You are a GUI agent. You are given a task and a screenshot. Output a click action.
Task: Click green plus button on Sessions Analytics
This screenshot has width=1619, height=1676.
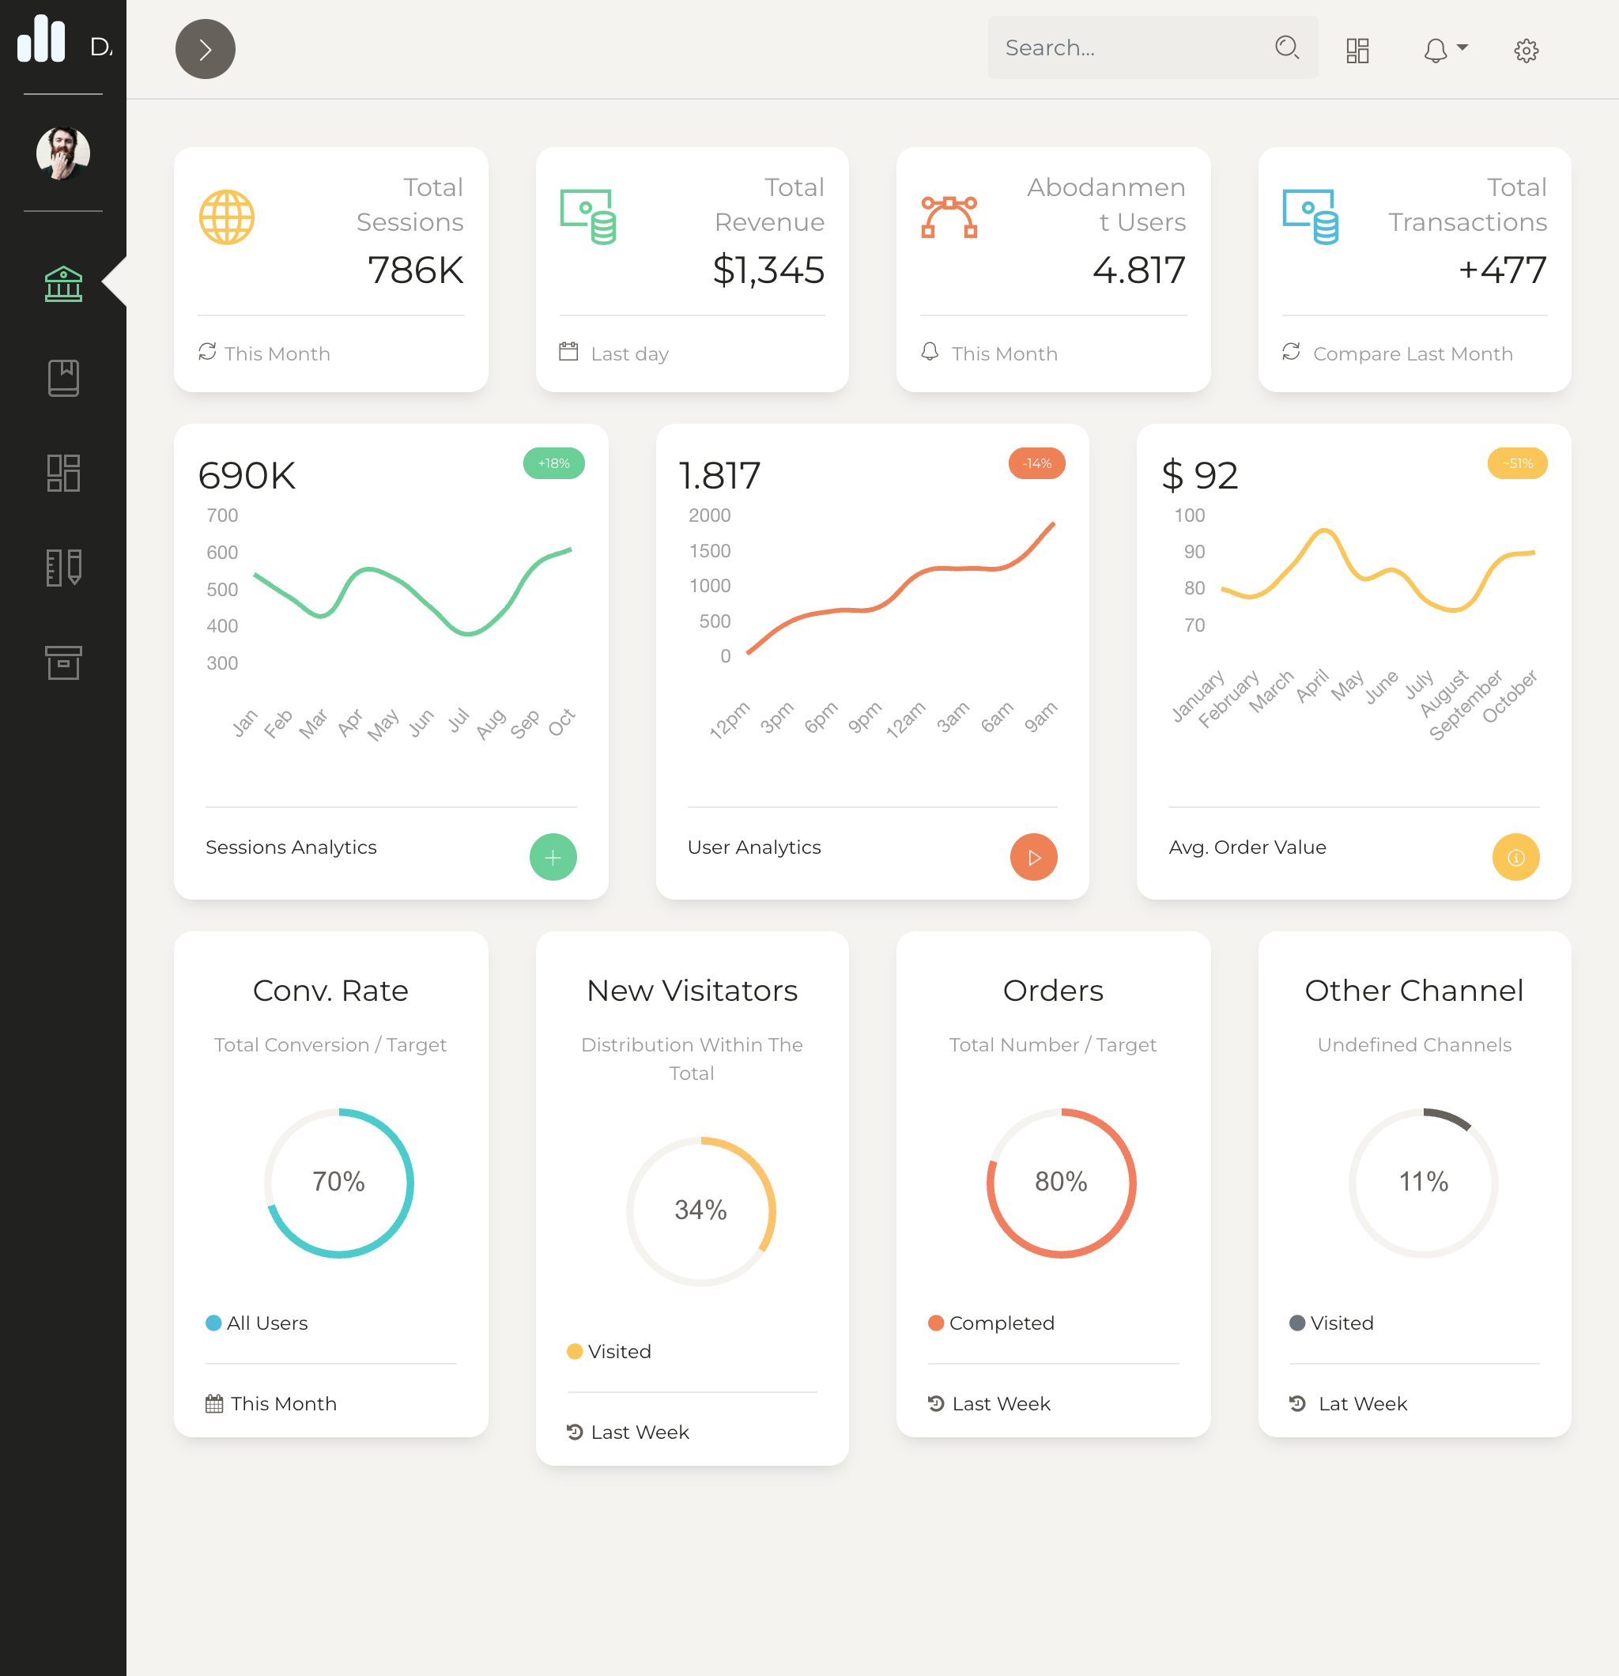click(553, 857)
